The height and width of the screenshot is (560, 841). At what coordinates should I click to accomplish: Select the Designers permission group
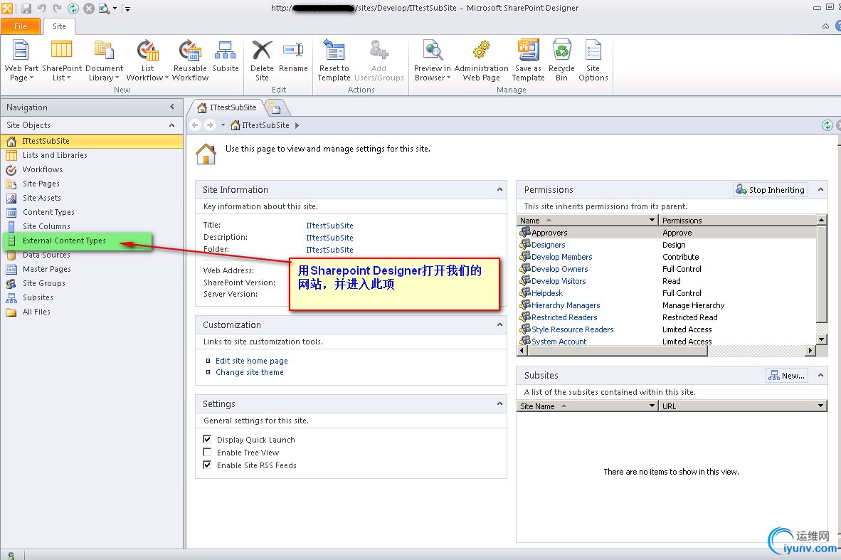click(548, 245)
